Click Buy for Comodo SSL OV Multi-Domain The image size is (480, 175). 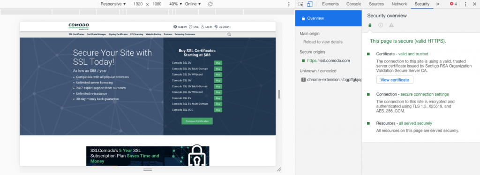[x=218, y=86]
